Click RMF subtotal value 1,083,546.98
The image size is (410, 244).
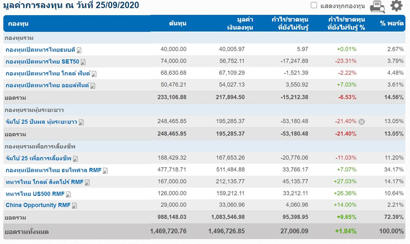(228, 217)
